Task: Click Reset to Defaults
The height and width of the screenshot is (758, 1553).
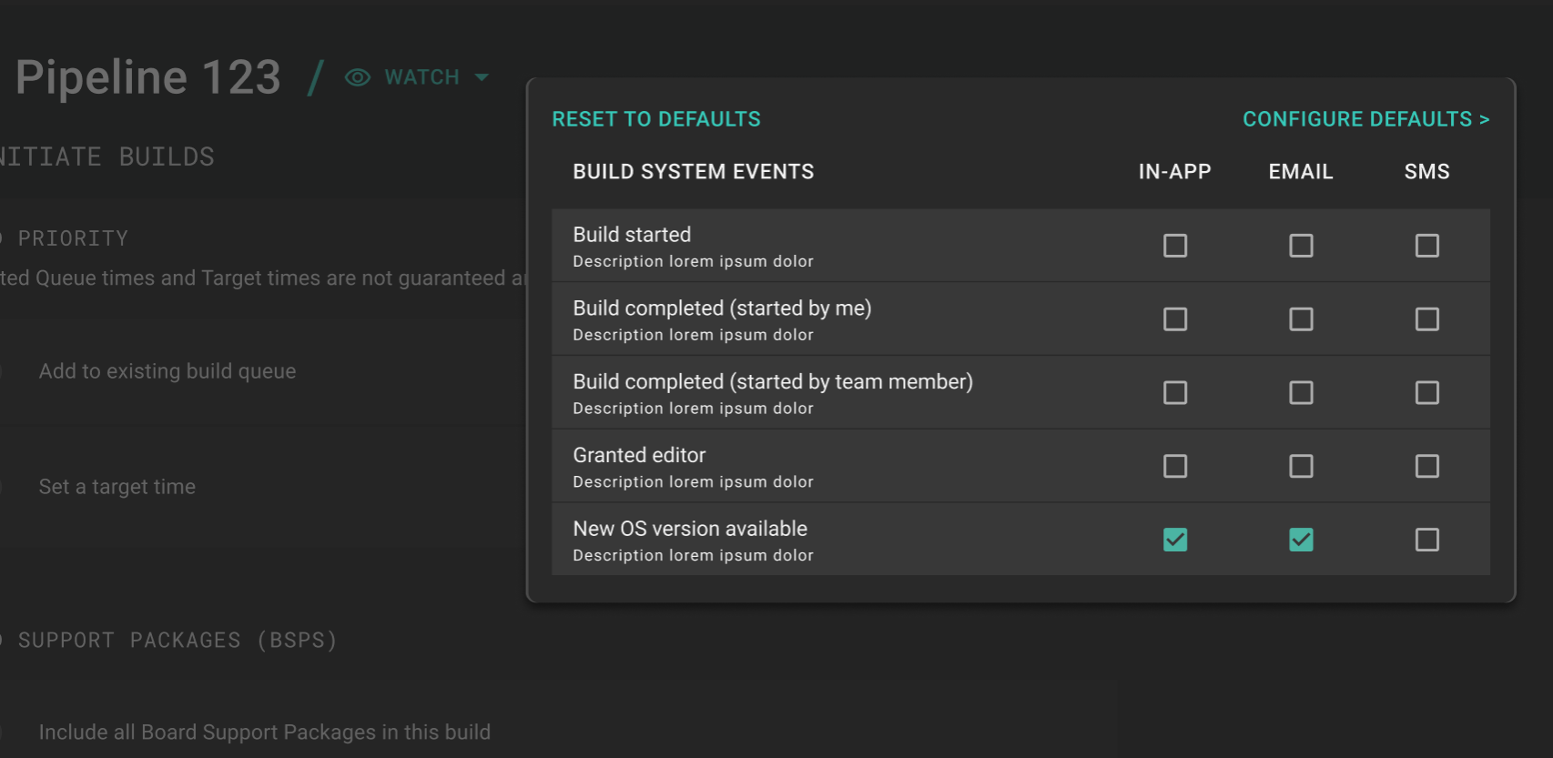Action: point(655,119)
